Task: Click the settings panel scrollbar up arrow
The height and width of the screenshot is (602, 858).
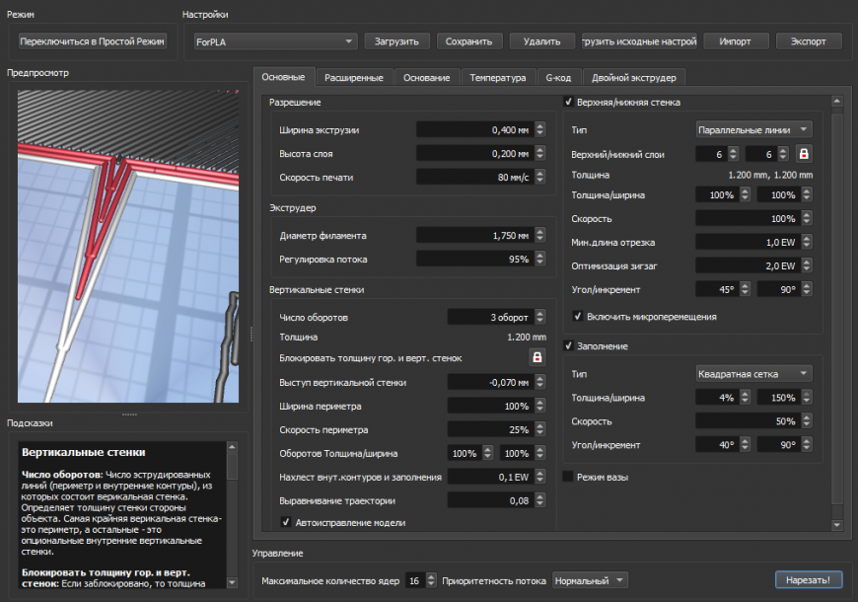Action: tap(836, 102)
